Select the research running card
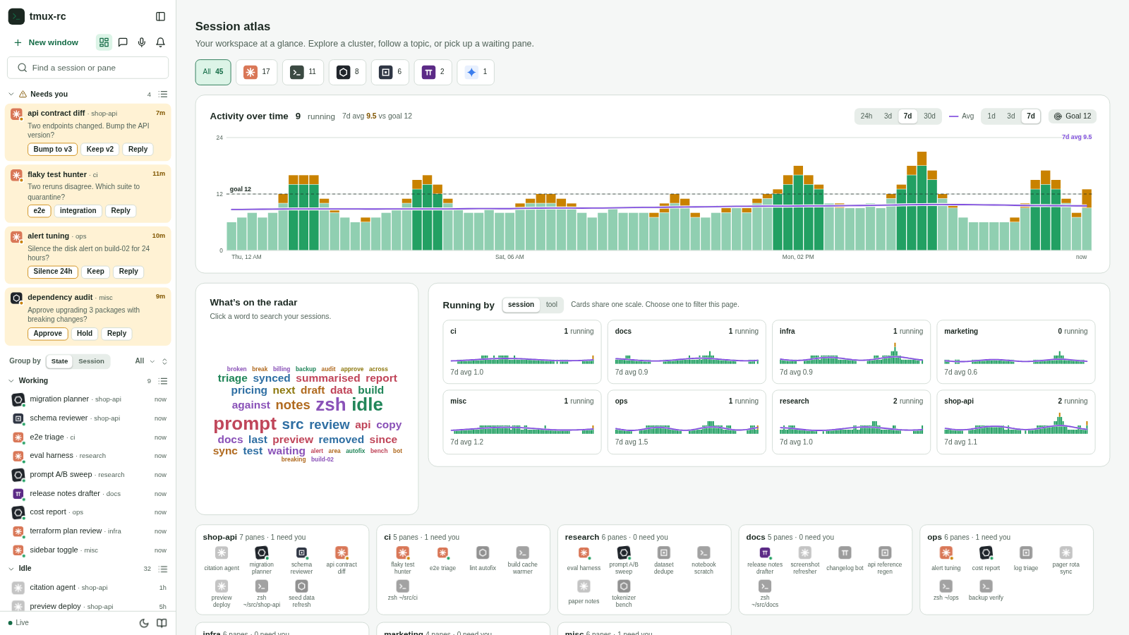The width and height of the screenshot is (1129, 635). click(852, 422)
